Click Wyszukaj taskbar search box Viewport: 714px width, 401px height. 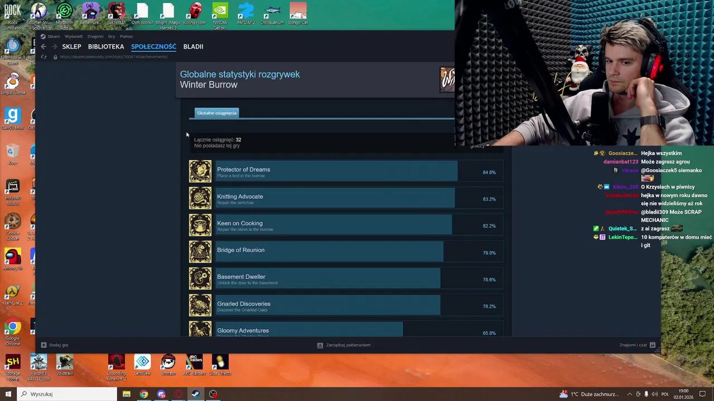point(67,394)
